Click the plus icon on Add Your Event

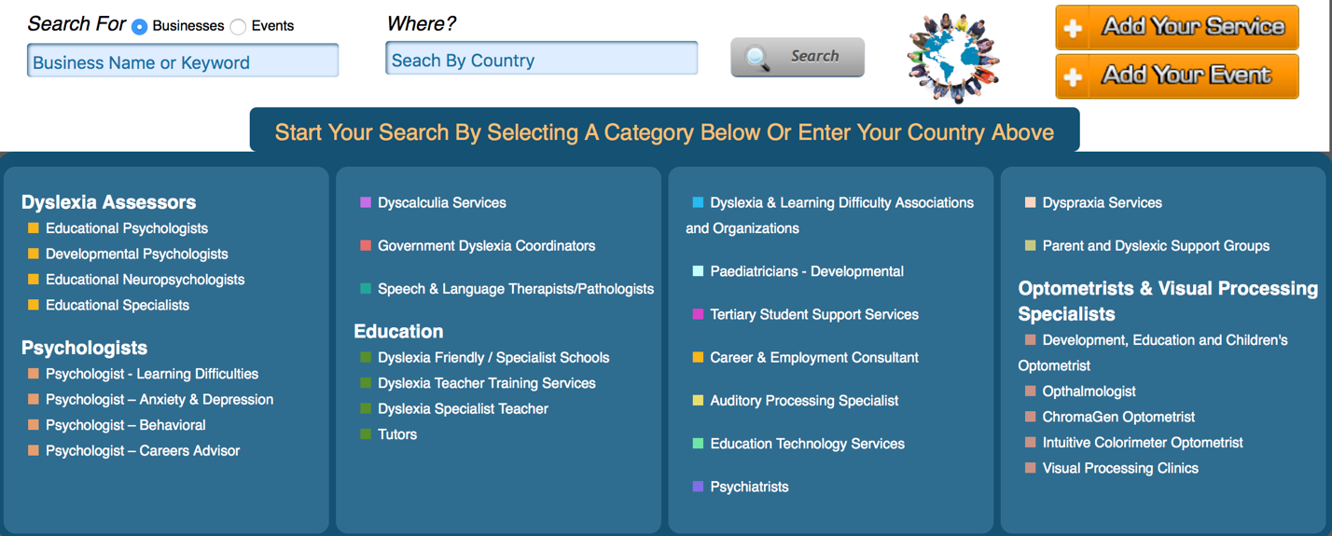click(1074, 76)
